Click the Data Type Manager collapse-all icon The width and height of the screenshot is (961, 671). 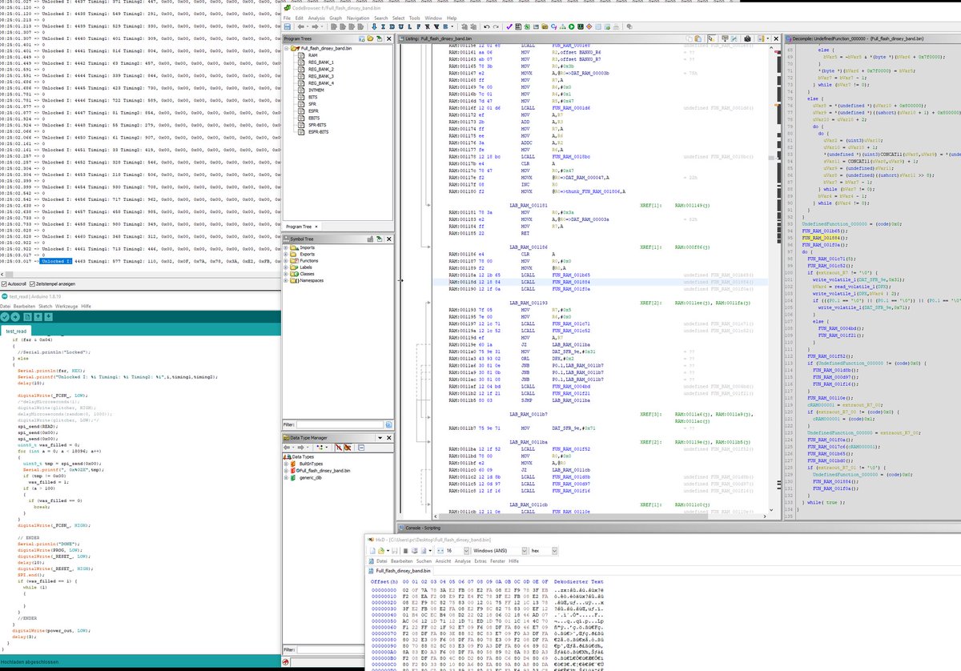361,448
